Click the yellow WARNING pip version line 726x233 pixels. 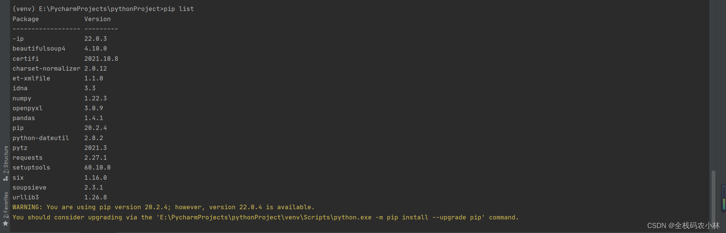(163, 207)
